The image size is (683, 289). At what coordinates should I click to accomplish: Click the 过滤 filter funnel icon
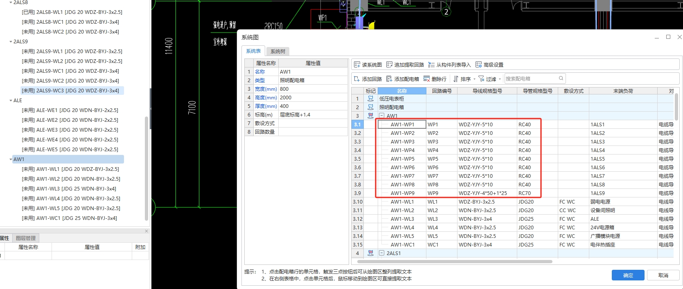(481, 79)
